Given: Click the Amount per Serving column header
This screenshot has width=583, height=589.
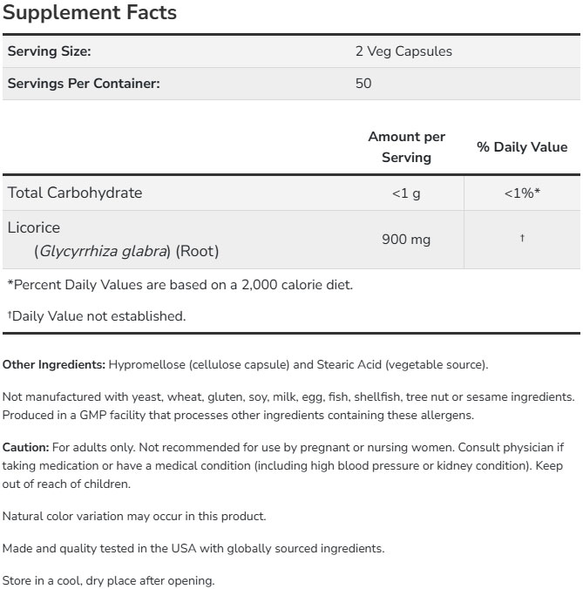Looking at the screenshot, I should 406,147.
